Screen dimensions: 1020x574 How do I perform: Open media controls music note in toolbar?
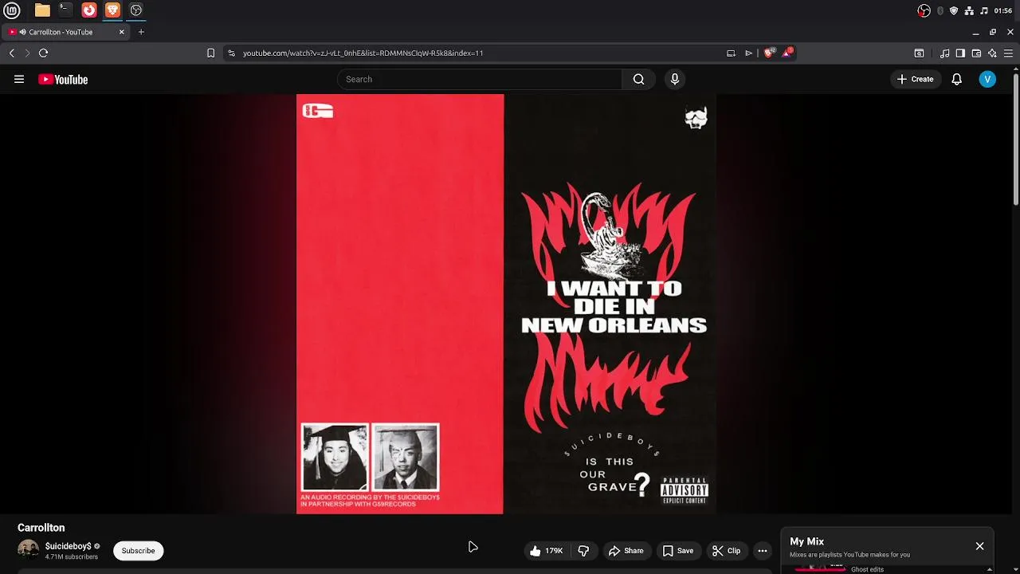coord(944,53)
